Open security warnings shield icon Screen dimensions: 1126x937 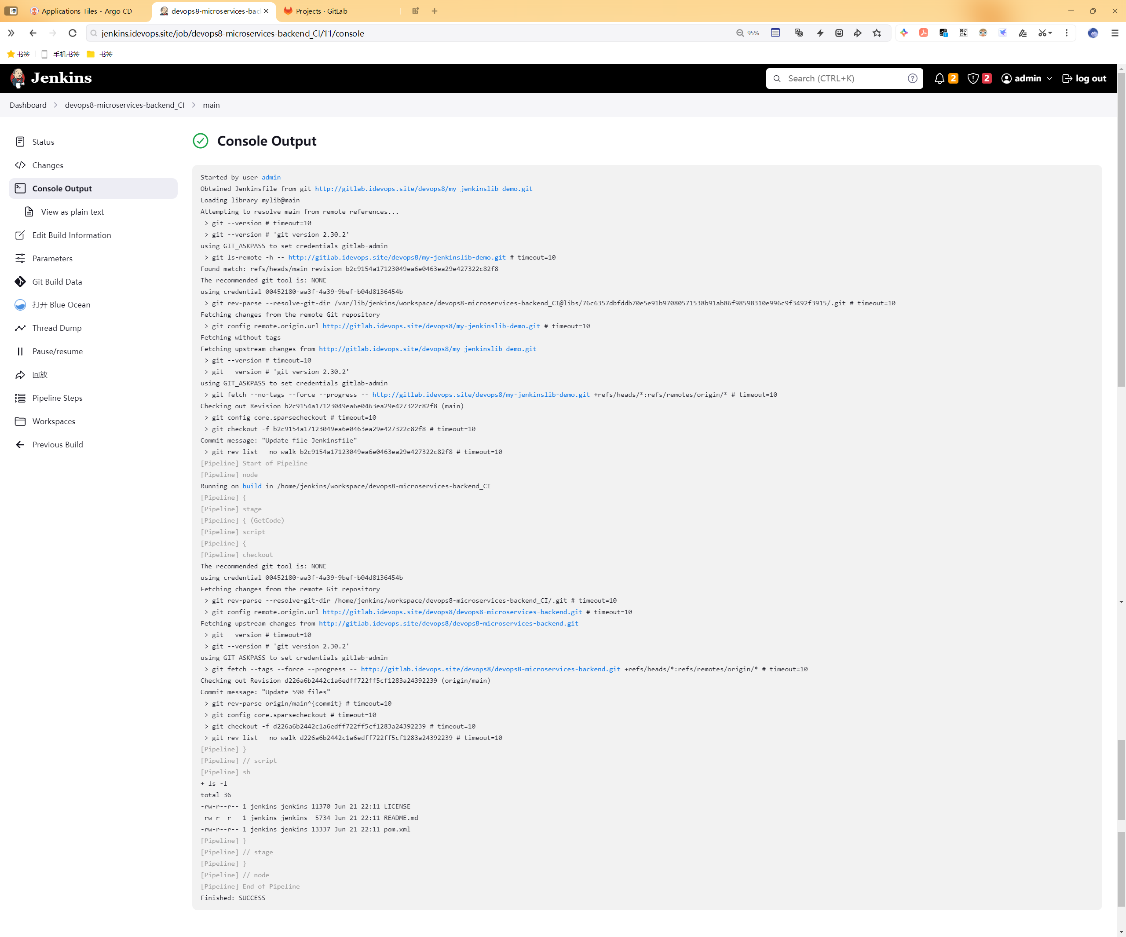tap(972, 78)
